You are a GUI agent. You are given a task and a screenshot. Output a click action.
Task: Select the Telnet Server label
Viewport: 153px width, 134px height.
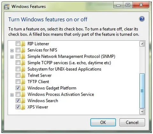(x=40, y=75)
